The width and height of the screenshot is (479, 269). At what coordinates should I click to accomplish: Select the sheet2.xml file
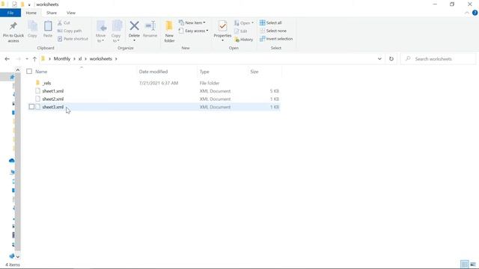click(x=53, y=99)
